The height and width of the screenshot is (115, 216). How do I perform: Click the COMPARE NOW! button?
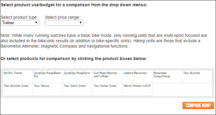(198, 105)
